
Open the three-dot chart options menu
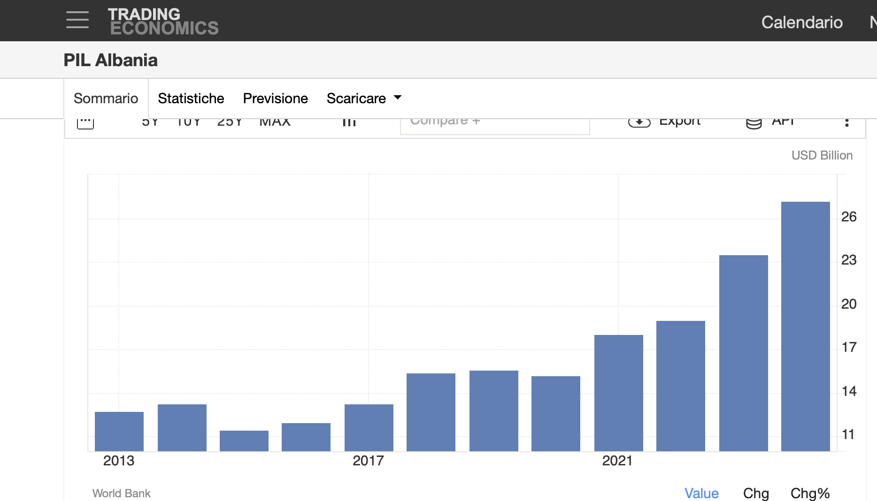tap(846, 122)
